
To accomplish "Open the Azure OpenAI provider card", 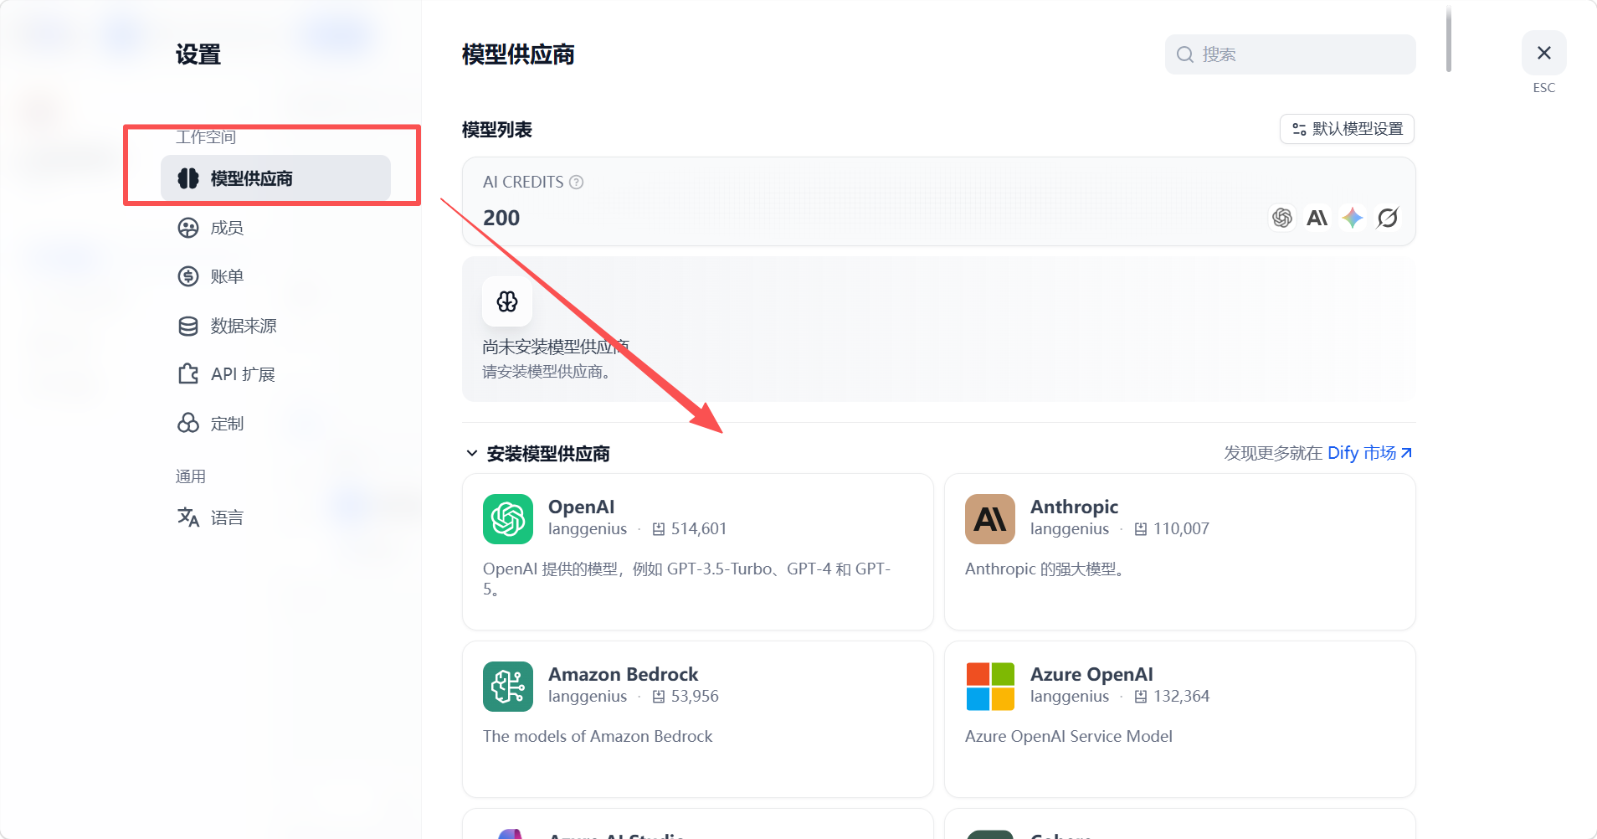I will (1180, 719).
